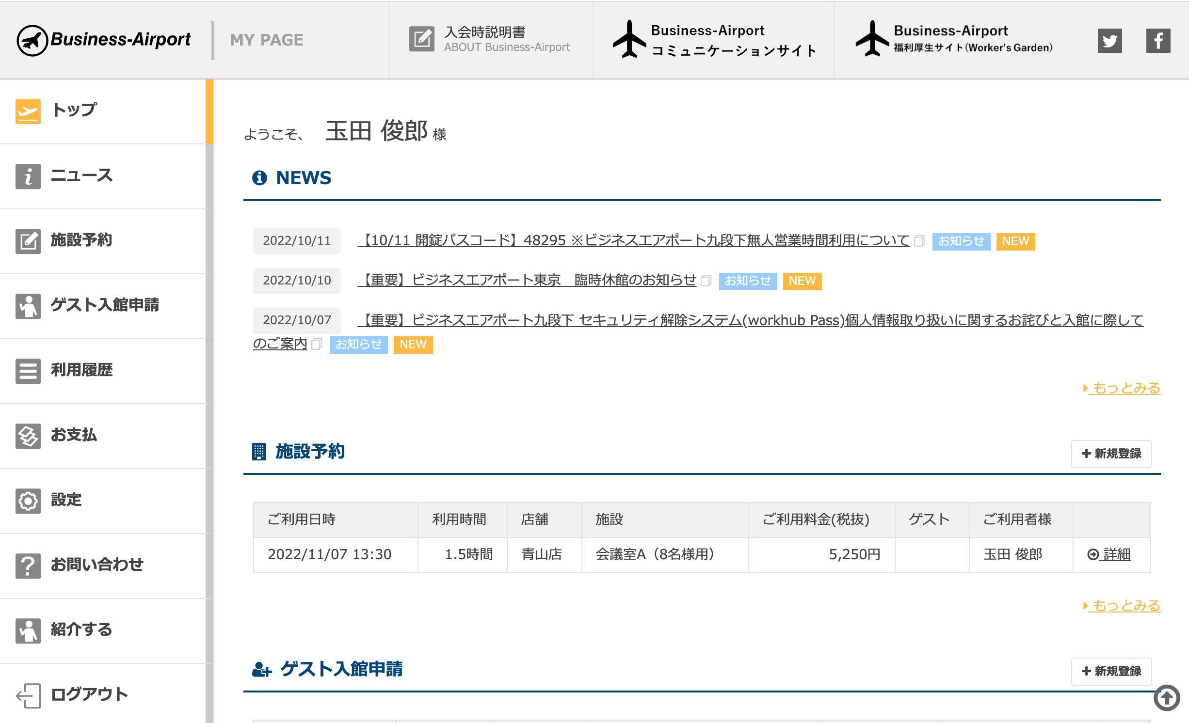The height and width of the screenshot is (723, 1189).
Task: Select ゲスト入館申請 in sidebar menu
Action: click(x=105, y=305)
